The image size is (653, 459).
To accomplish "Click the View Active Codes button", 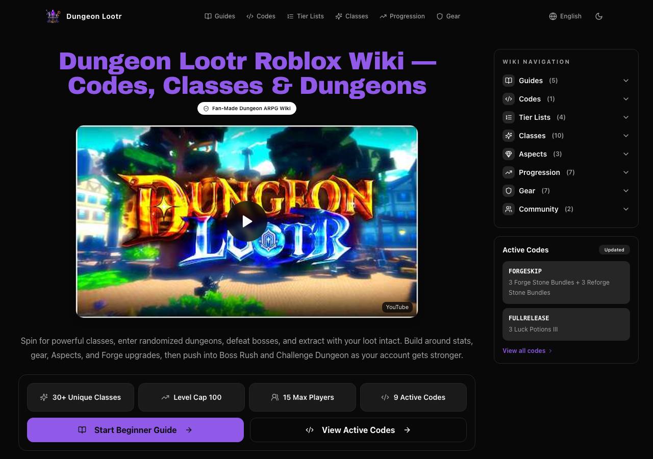I will tap(358, 430).
